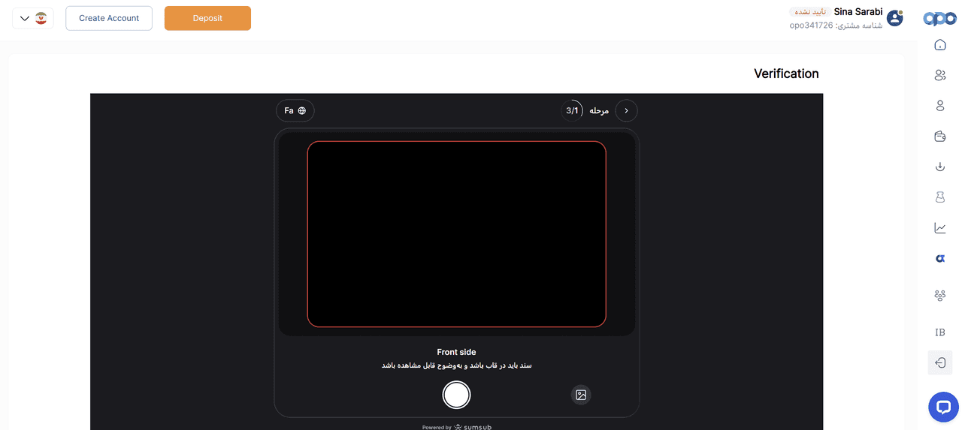The height and width of the screenshot is (430, 962).
Task: Click the Front side label
Action: tap(456, 352)
